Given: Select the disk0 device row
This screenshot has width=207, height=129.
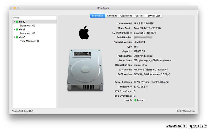Looking at the screenshot, I should pyautogui.click(x=34, y=22).
